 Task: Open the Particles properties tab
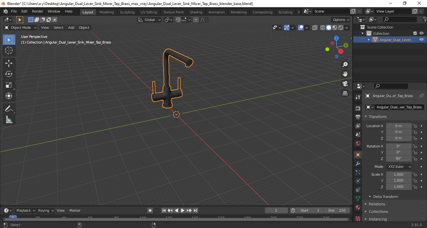pos(358,172)
